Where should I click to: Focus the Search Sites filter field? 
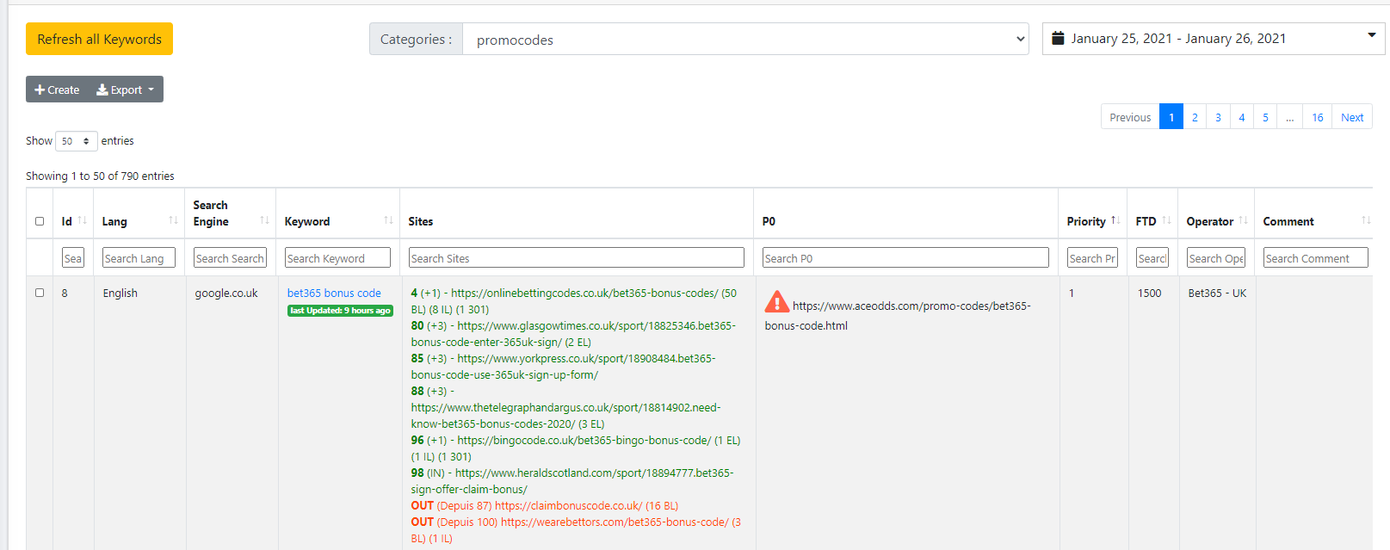tap(576, 258)
